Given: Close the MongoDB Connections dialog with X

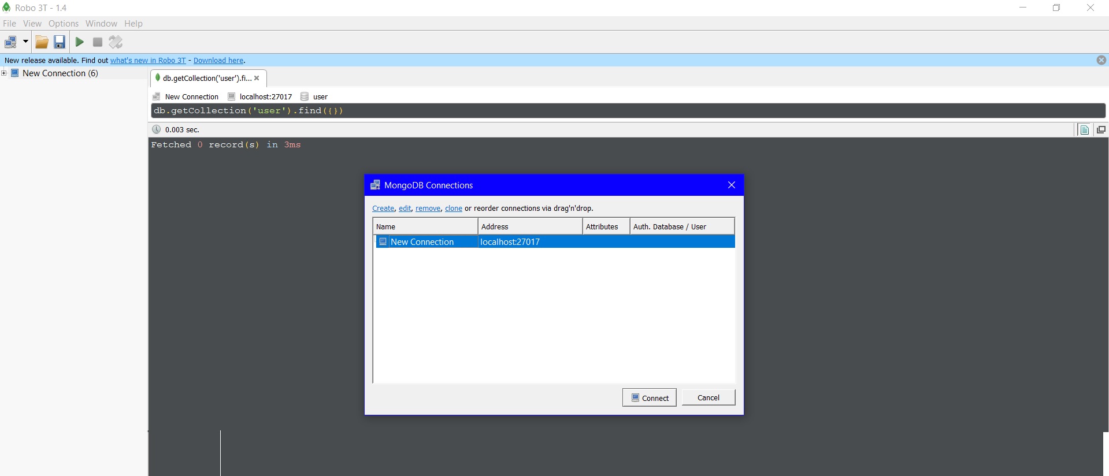Looking at the screenshot, I should tap(732, 185).
